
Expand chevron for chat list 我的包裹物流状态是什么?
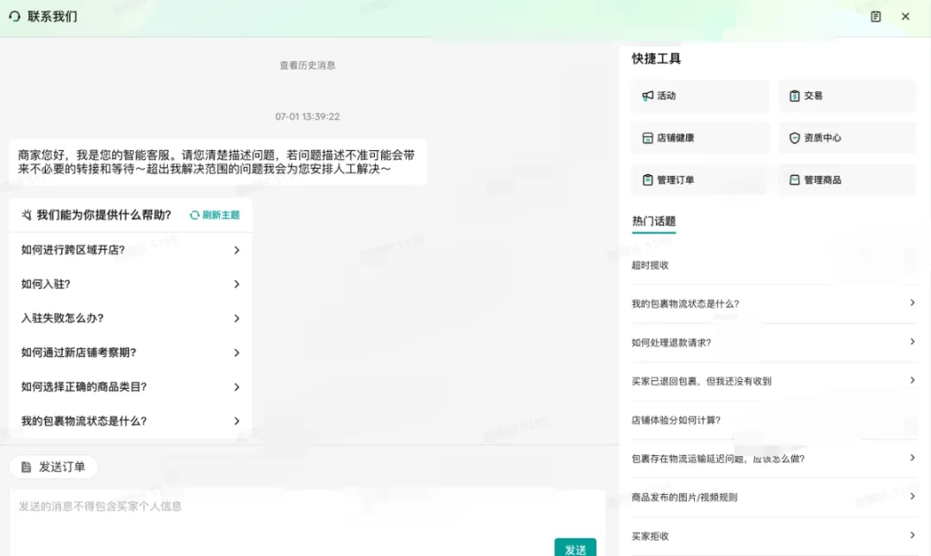point(236,422)
